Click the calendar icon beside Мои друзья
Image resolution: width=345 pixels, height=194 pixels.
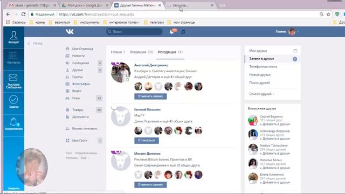click(x=295, y=51)
